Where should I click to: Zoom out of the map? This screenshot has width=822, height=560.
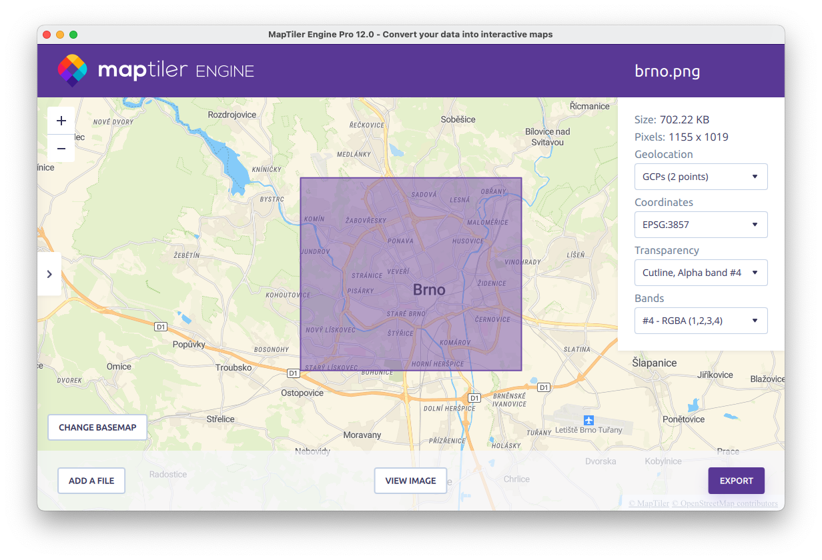pyautogui.click(x=61, y=148)
